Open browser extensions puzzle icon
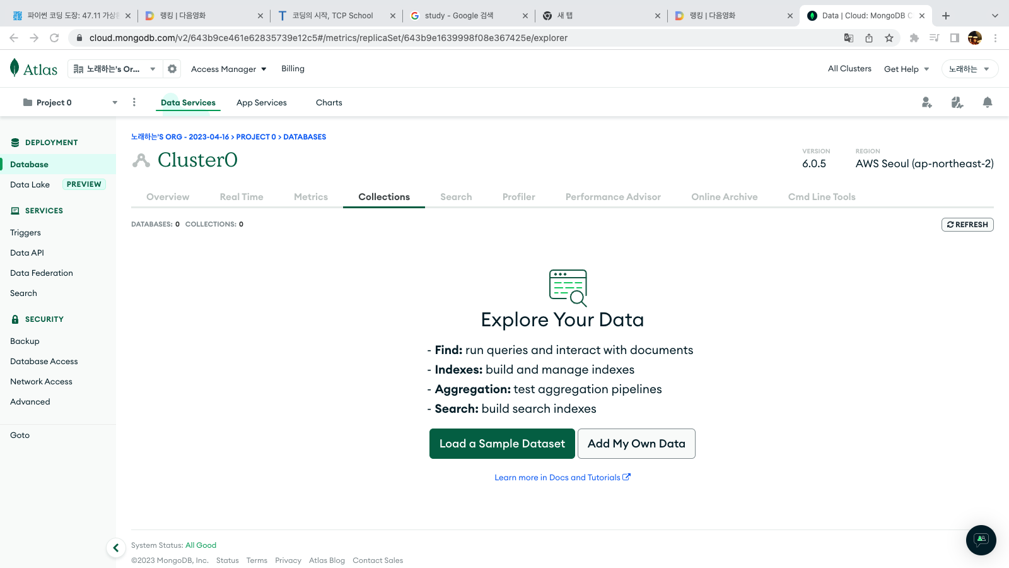Image resolution: width=1009 pixels, height=568 pixels. pyautogui.click(x=914, y=38)
